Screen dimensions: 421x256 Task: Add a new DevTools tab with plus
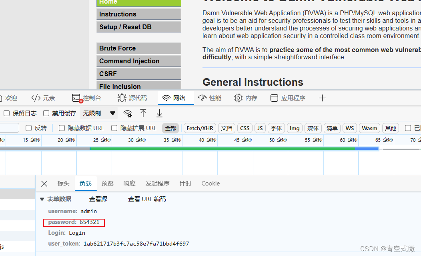322,98
